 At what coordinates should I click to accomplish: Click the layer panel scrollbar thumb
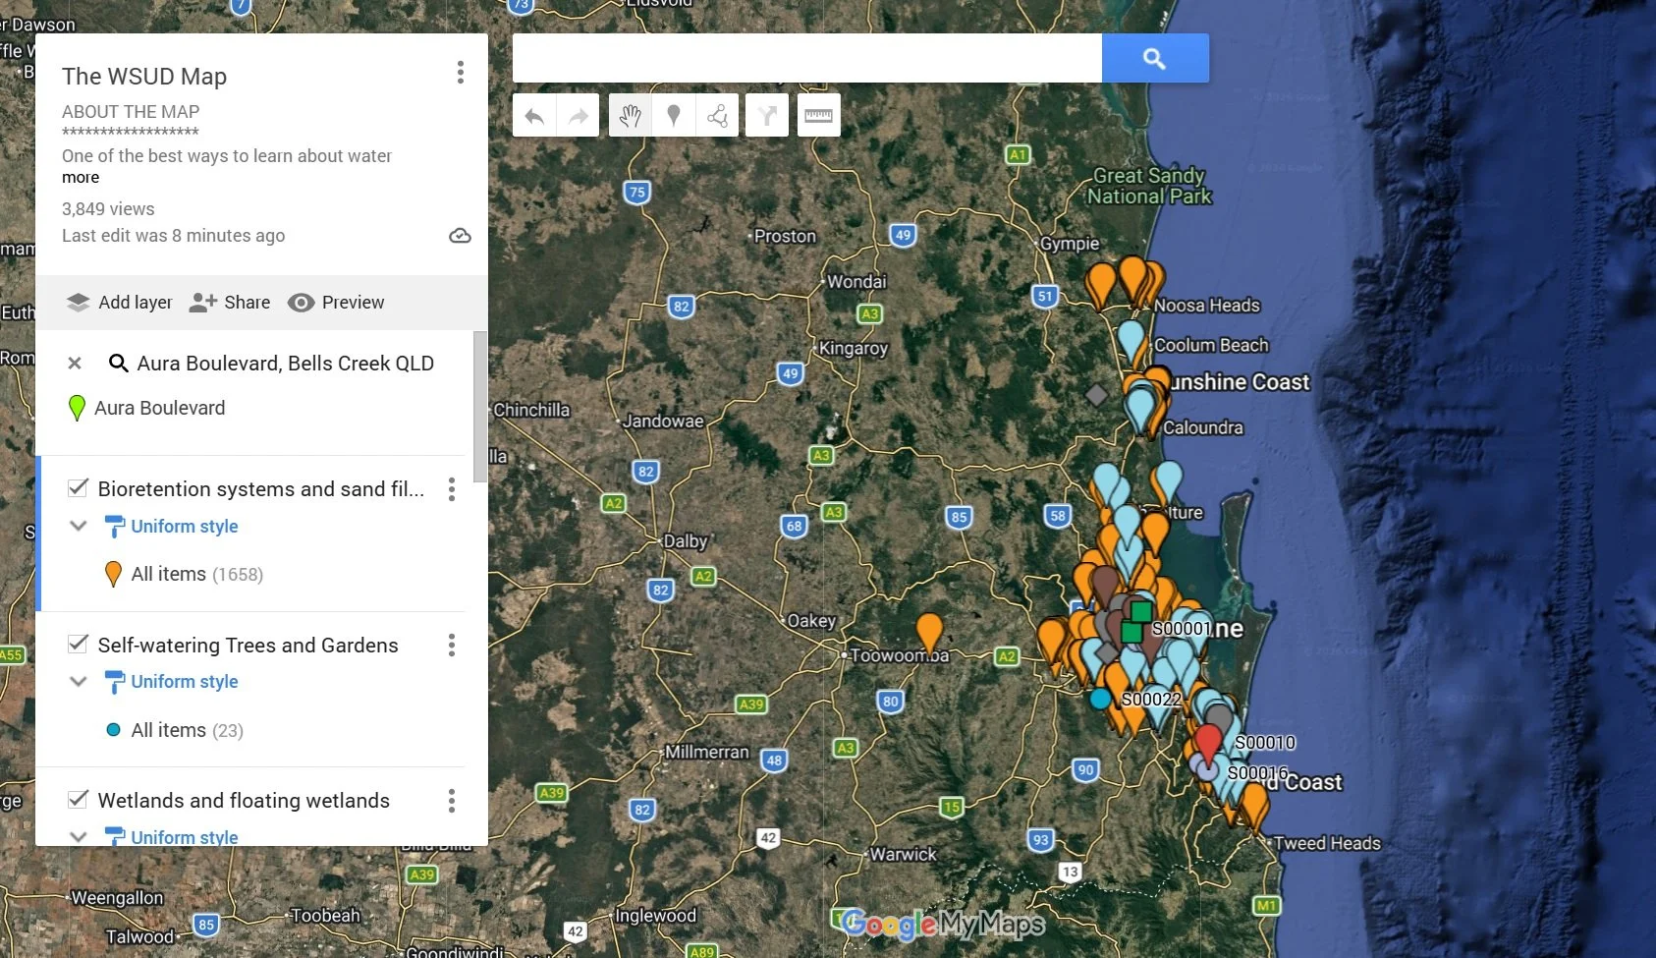point(480,407)
